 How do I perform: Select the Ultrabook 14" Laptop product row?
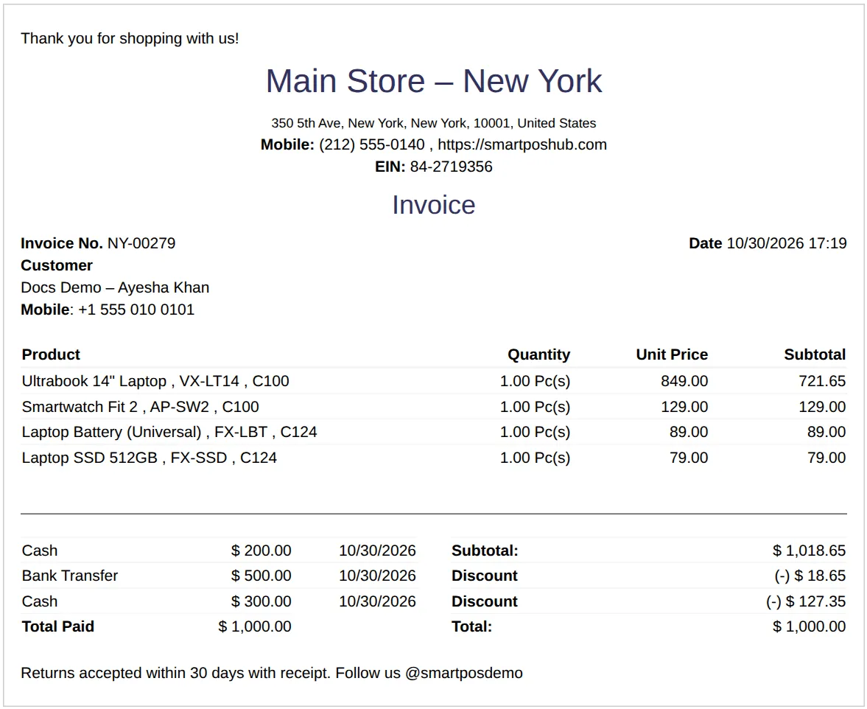click(433, 381)
